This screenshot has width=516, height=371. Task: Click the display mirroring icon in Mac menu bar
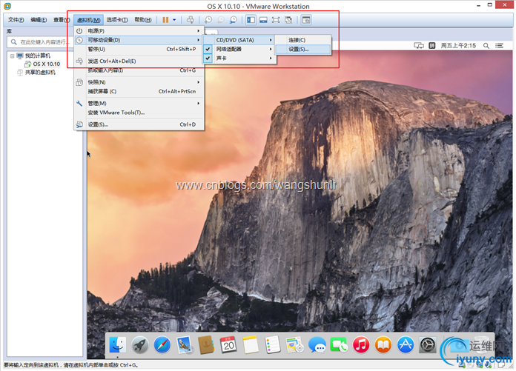pos(419,46)
